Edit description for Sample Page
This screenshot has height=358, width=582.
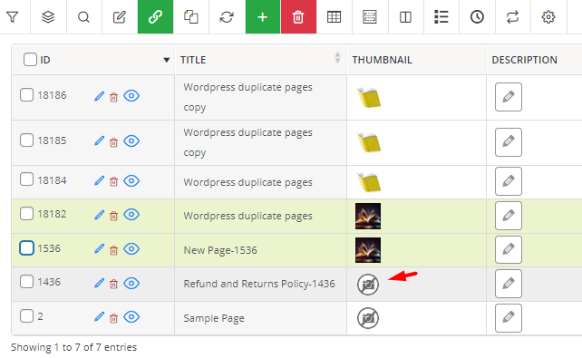click(509, 318)
